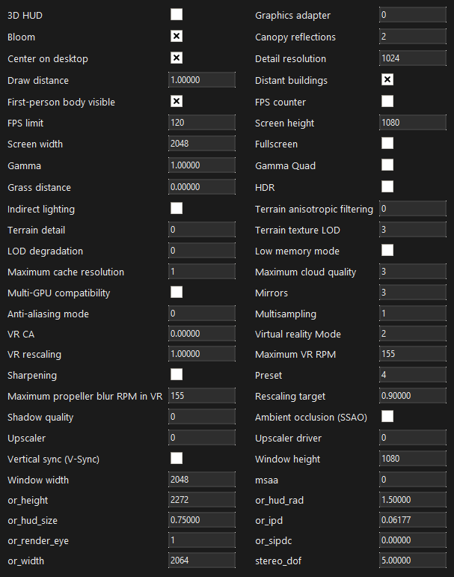454x577 pixels.
Task: Turn on the Sharpening checkbox
Action: (177, 375)
